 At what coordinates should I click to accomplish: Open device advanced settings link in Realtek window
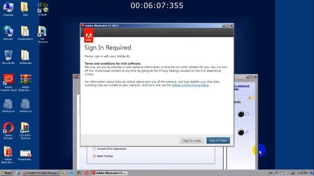click(x=242, y=88)
